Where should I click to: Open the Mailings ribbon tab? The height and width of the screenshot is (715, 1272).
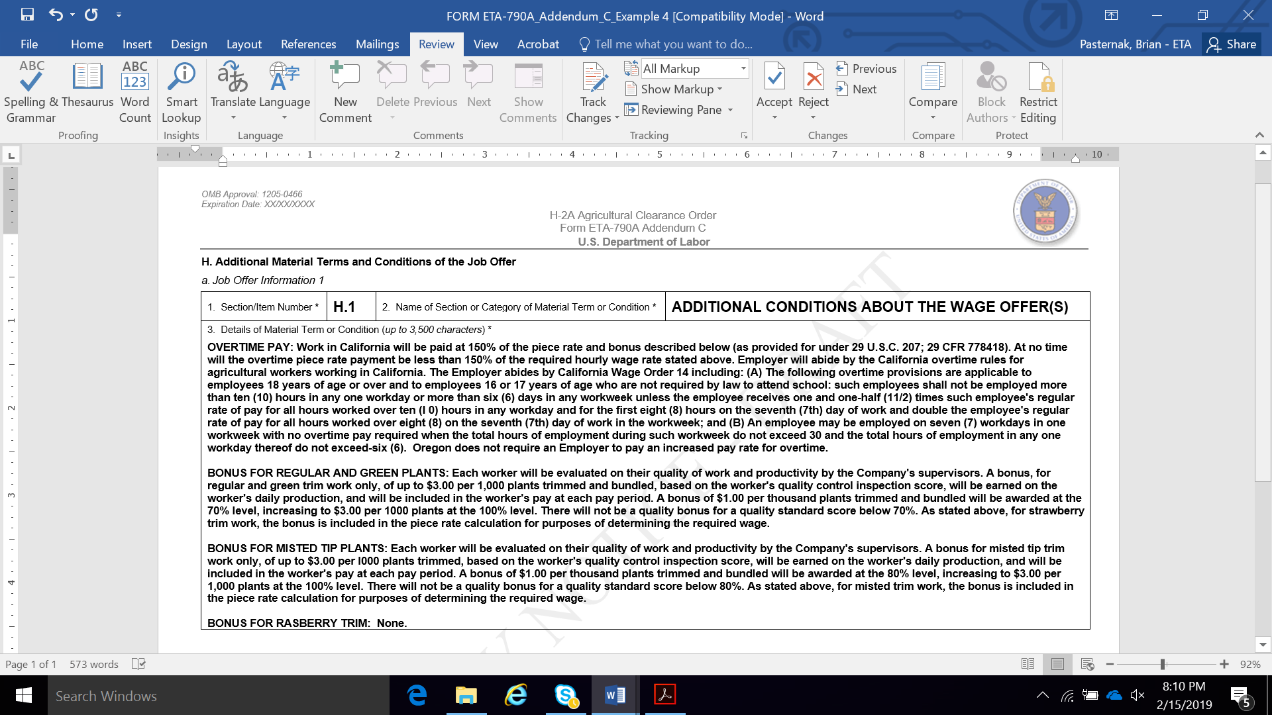click(x=377, y=44)
